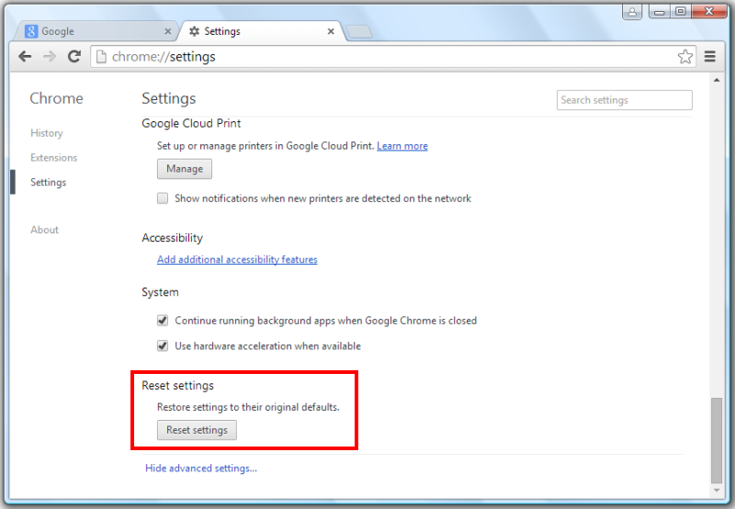Toggle Use hardware acceleration checkbox
The height and width of the screenshot is (509, 735).
163,345
